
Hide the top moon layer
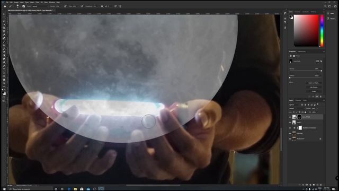[290, 117]
